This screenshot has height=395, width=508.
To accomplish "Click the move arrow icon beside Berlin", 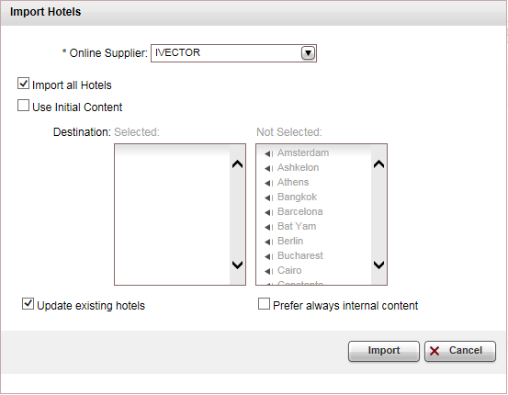I will pyautogui.click(x=268, y=242).
